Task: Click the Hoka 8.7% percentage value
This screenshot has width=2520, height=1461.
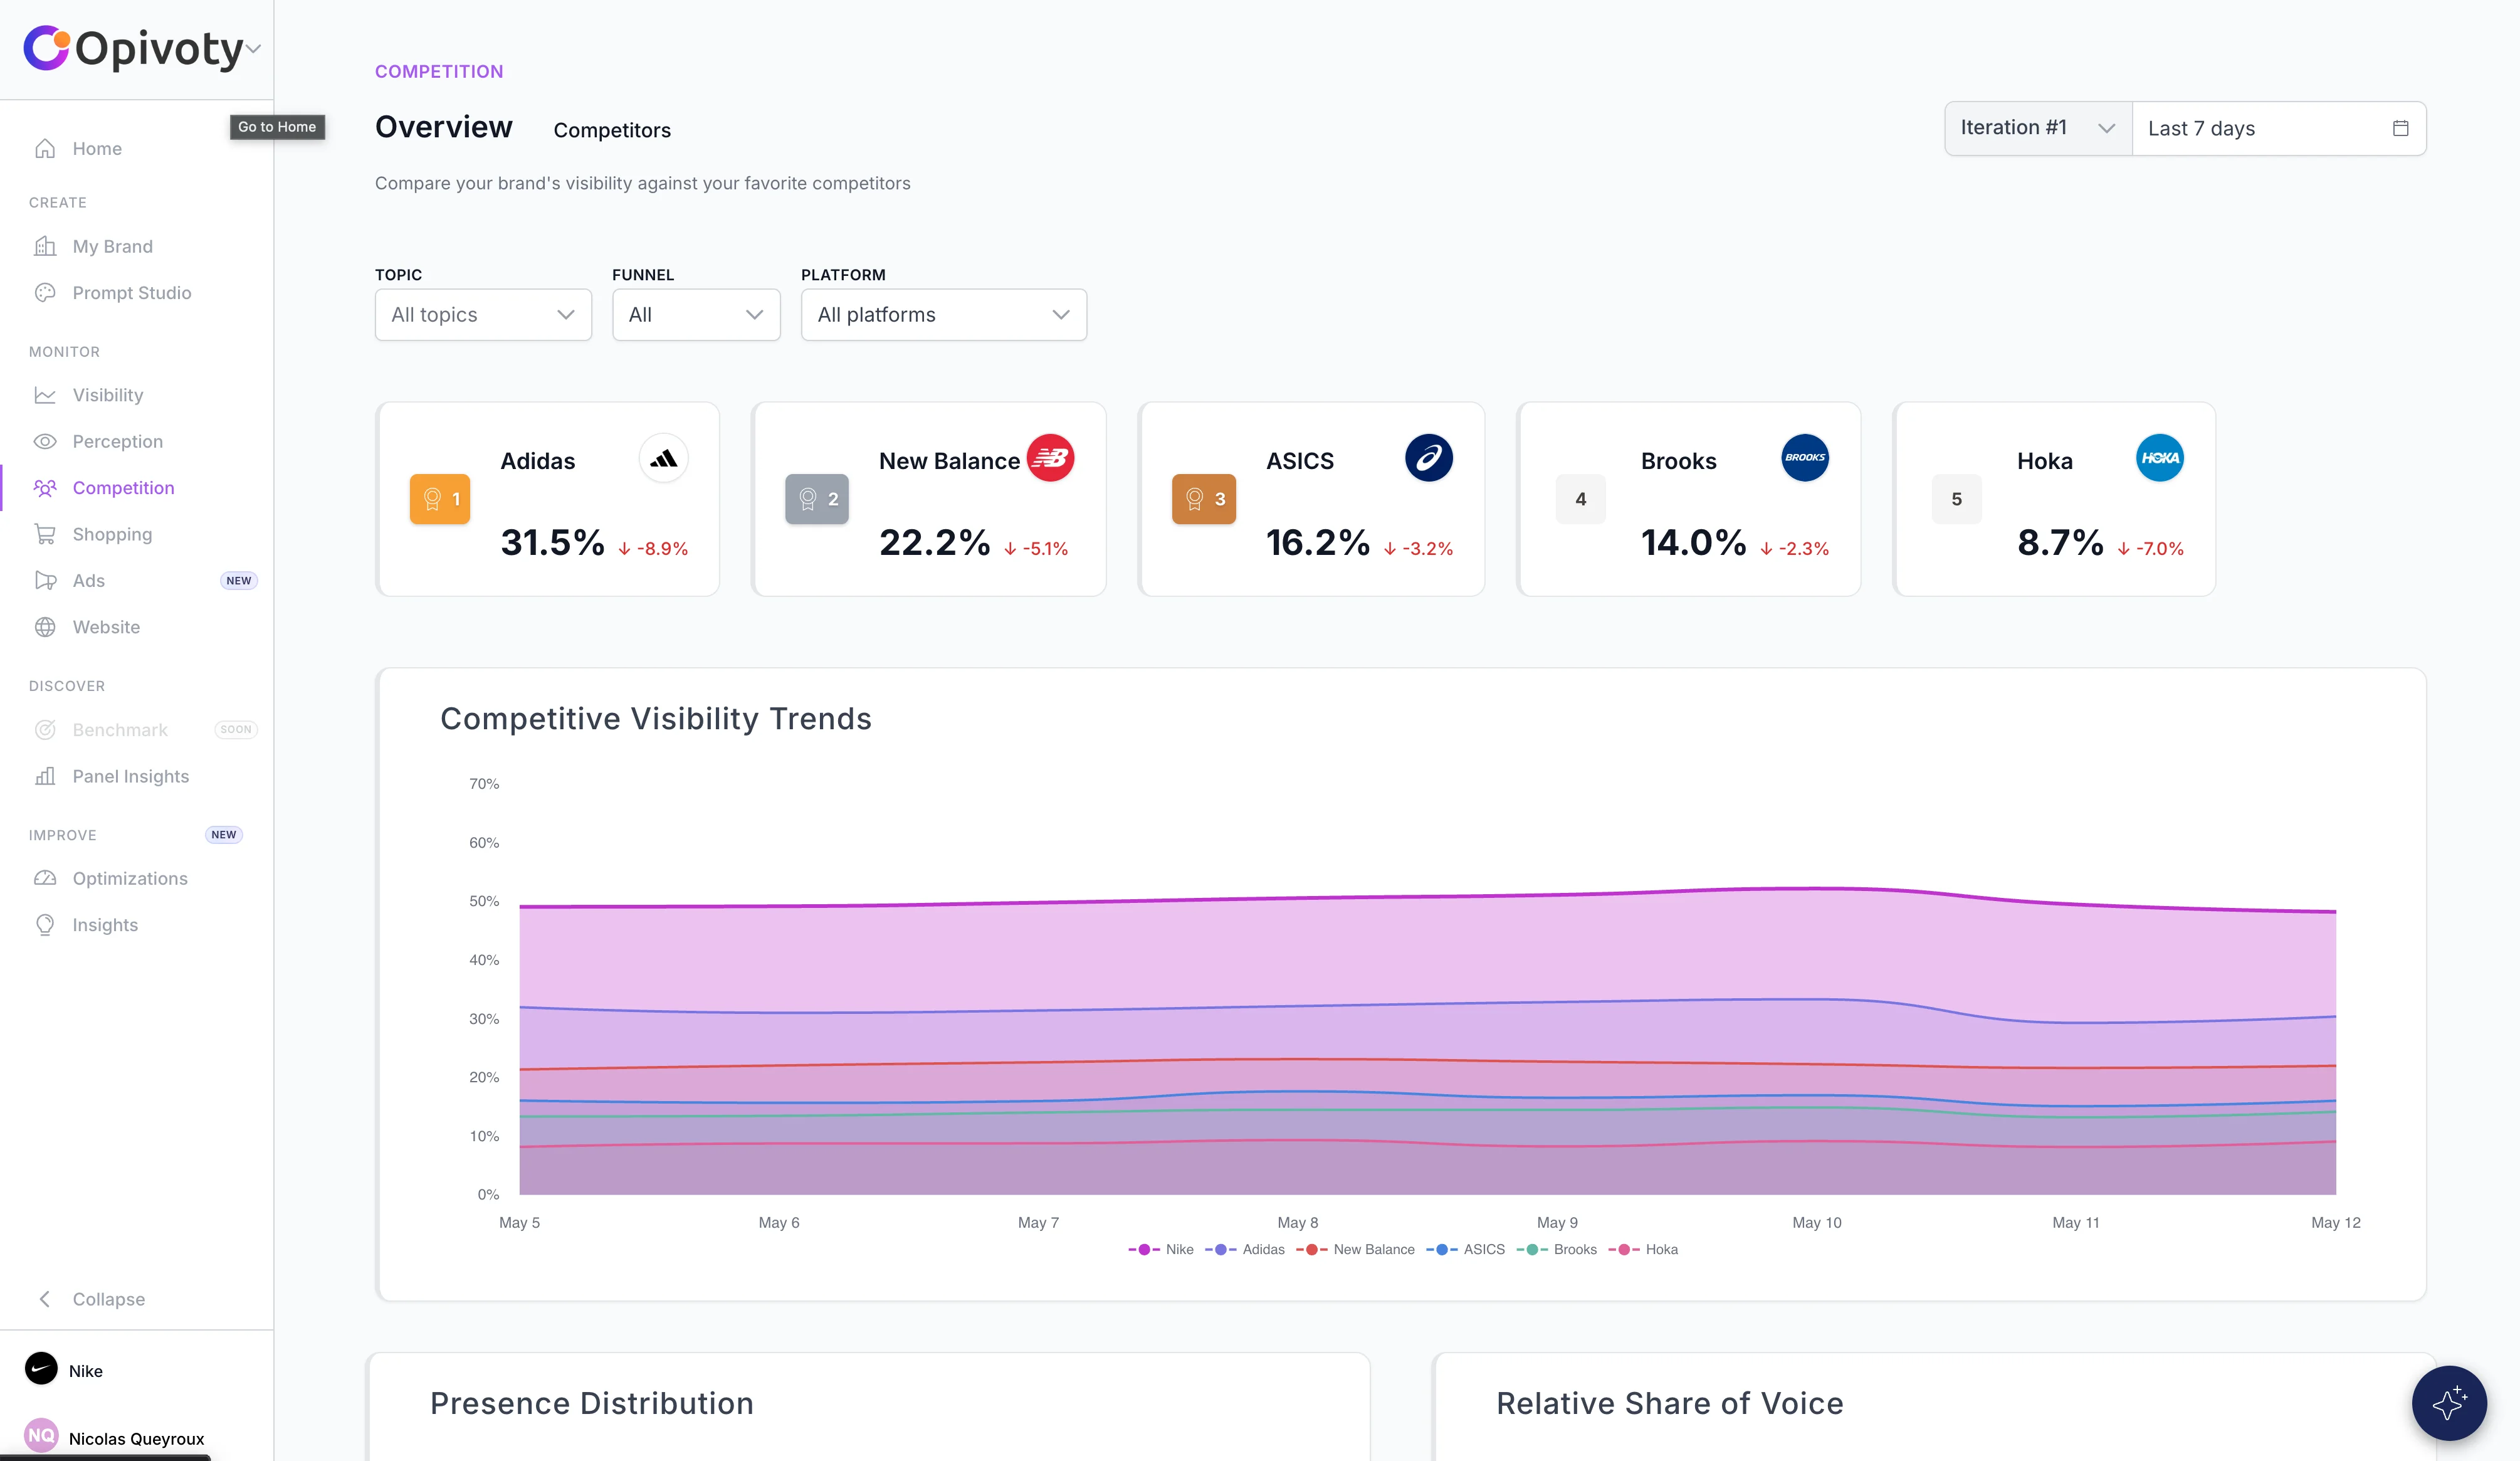Action: click(x=2060, y=542)
